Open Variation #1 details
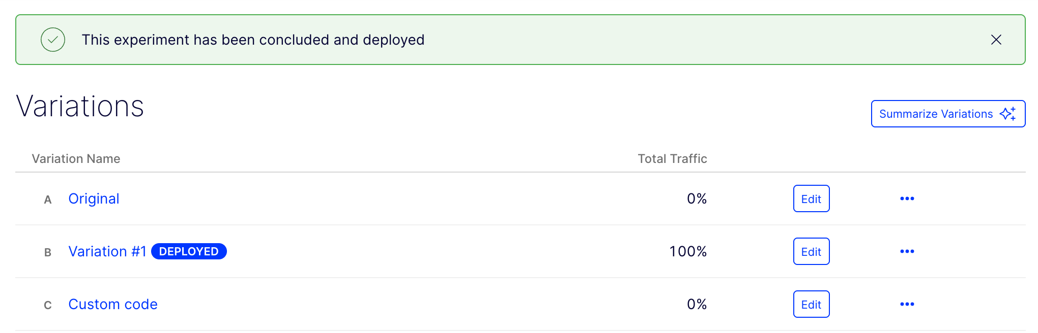The width and height of the screenshot is (1038, 333). [x=107, y=251]
